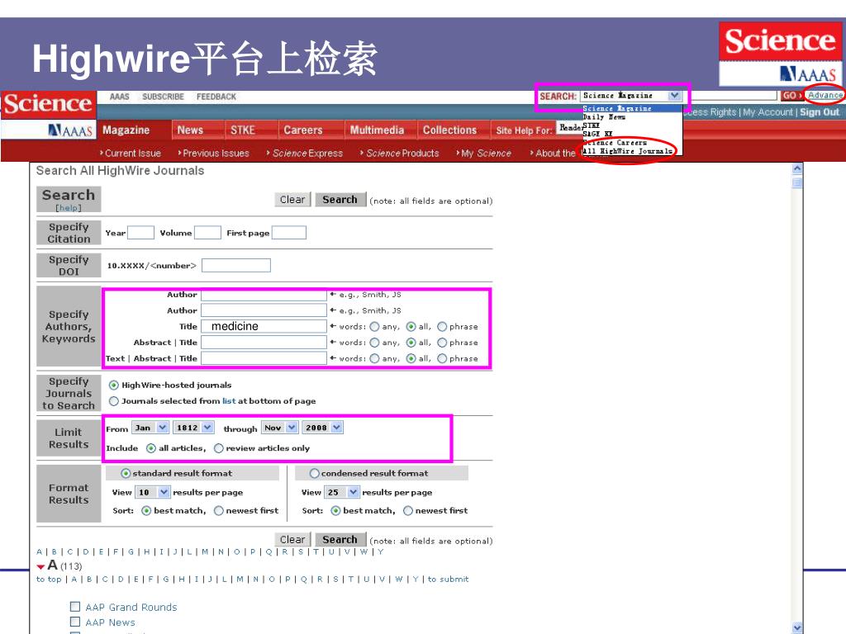Open the Collections tab
Image resolution: width=846 pixels, height=634 pixels.
tap(449, 130)
